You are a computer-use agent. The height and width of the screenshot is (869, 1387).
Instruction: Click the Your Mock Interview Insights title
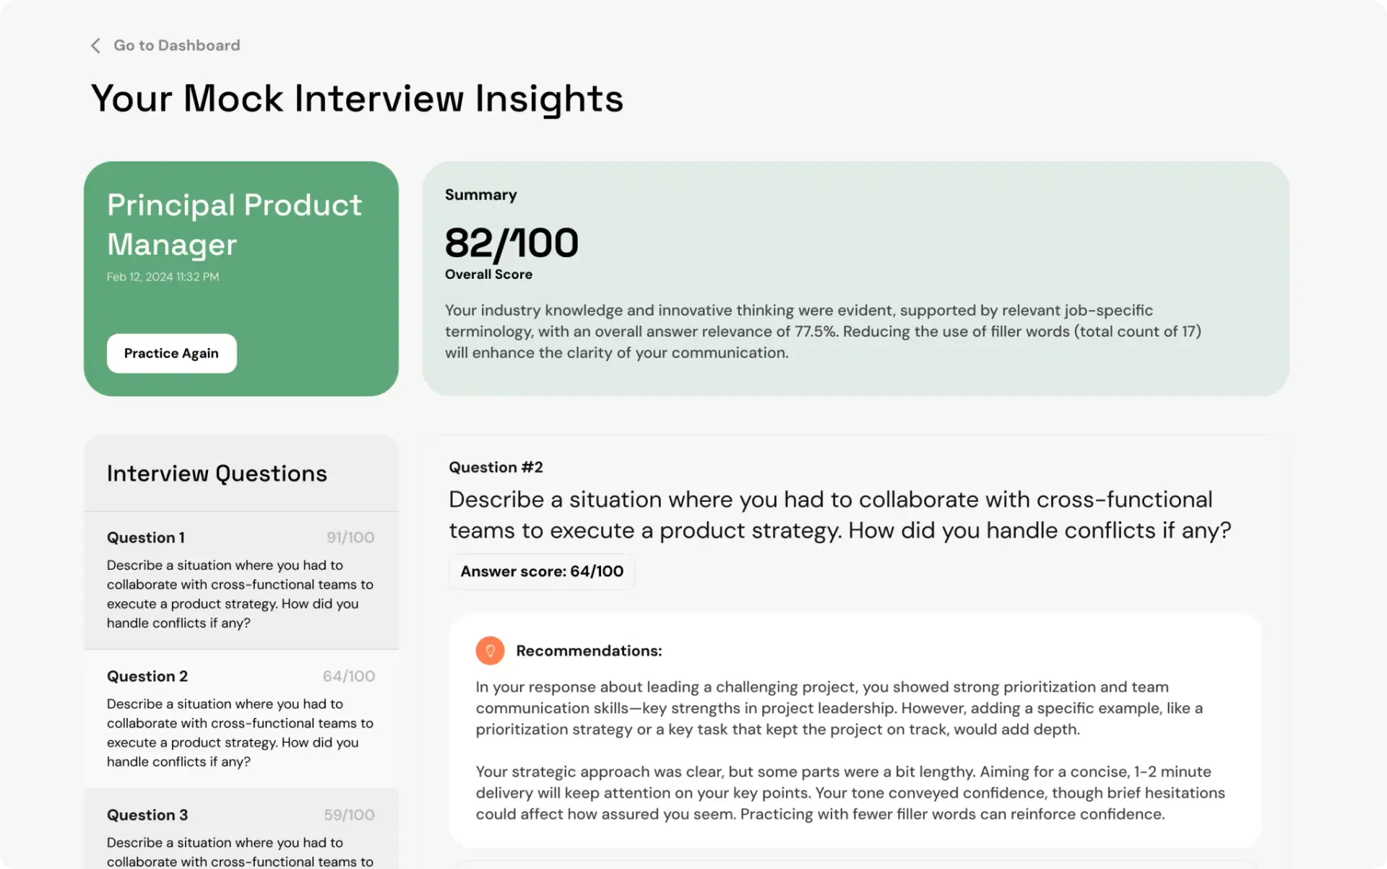click(x=357, y=98)
